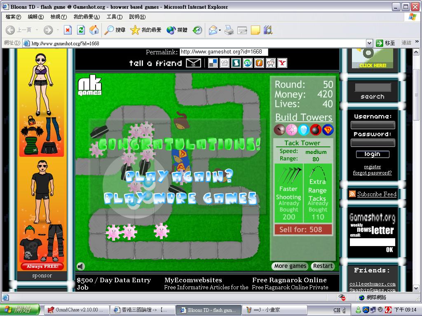Image resolution: width=422 pixels, height=316 pixels.
Task: Expand the hidden toolbar chevron
Action: tap(417, 42)
